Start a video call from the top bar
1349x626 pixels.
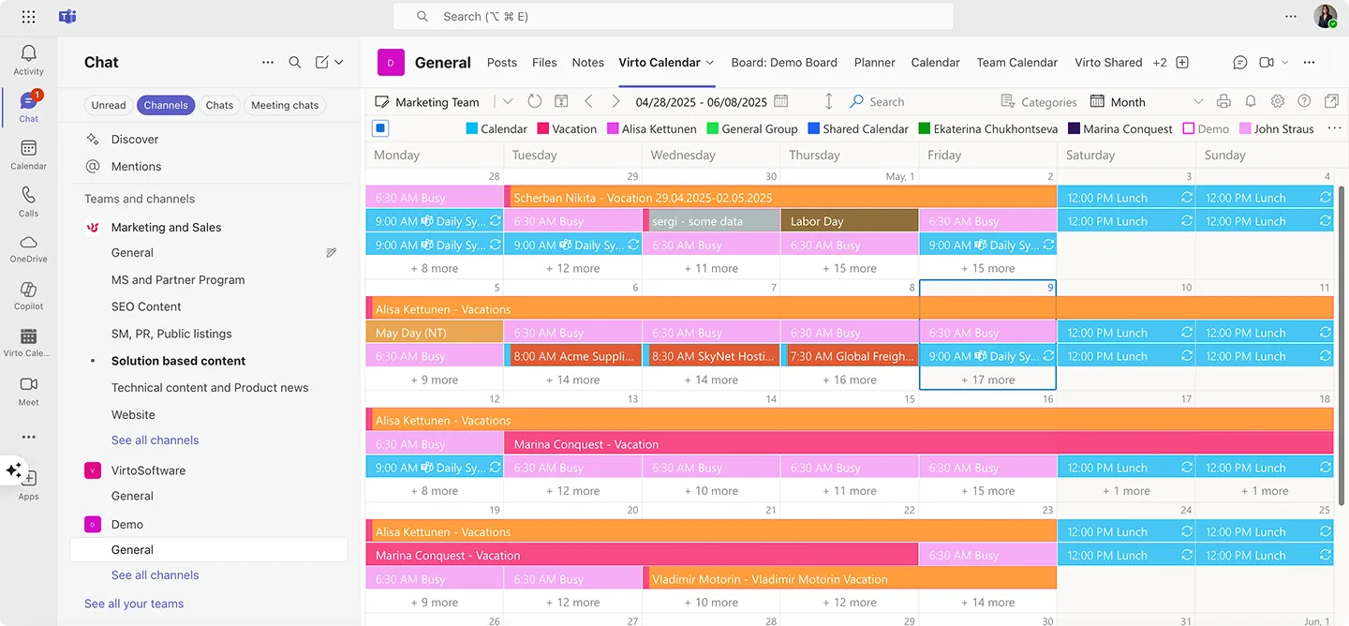point(1267,62)
